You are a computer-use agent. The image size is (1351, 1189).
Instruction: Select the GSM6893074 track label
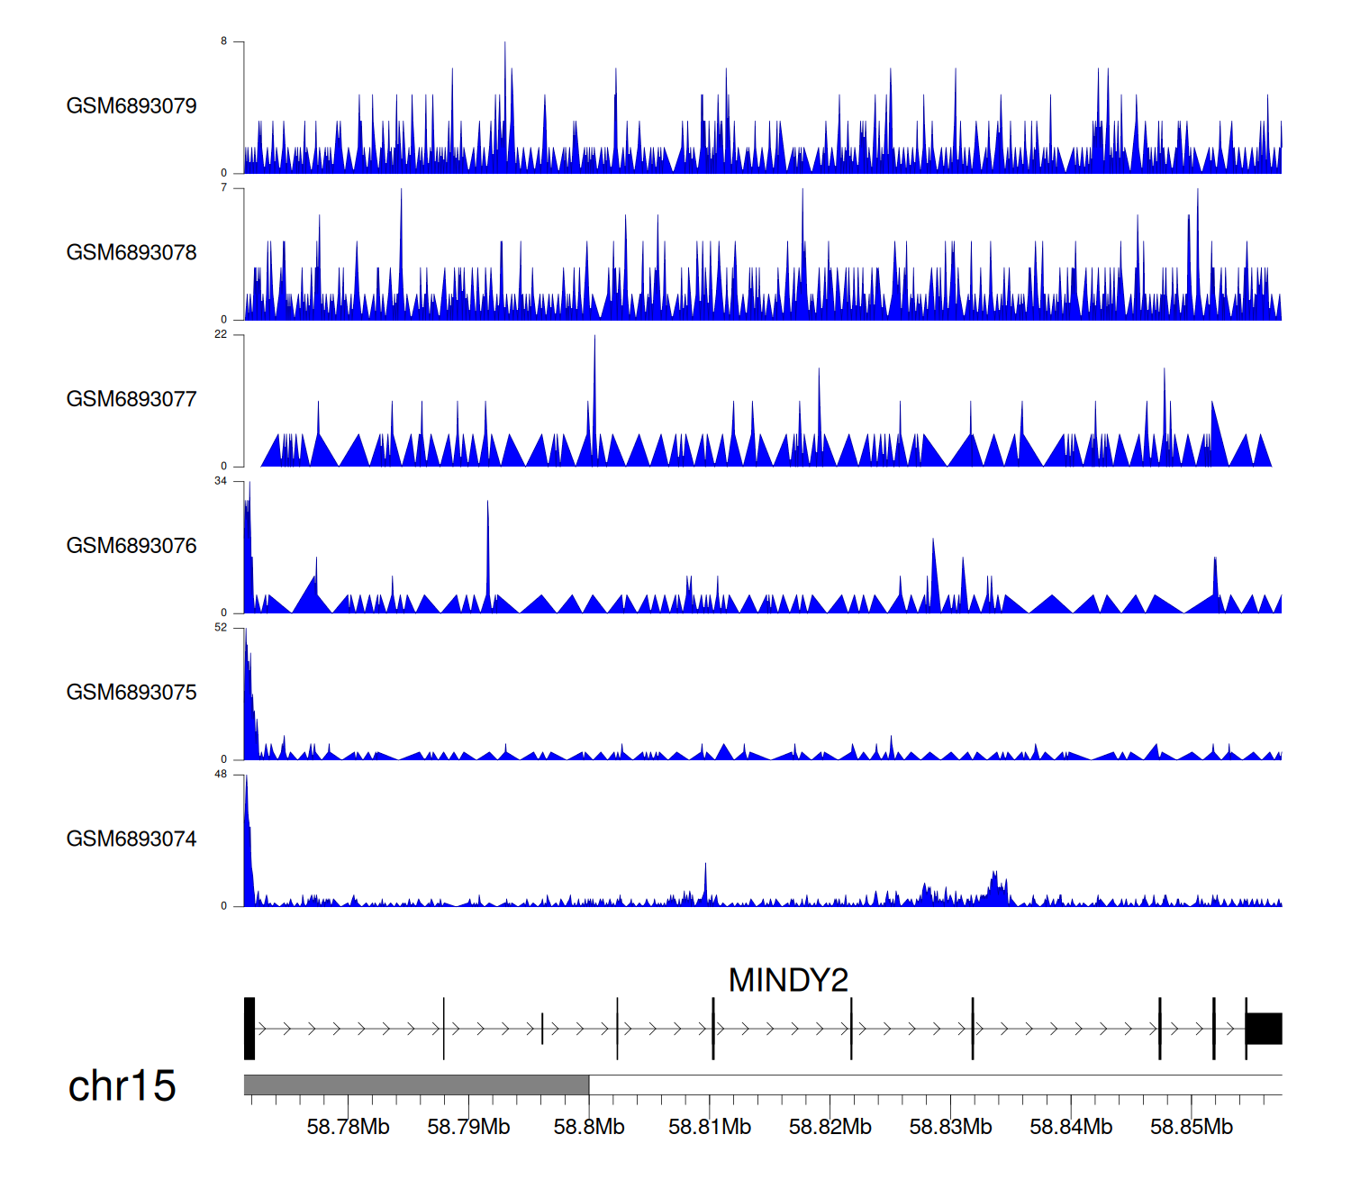coord(131,840)
